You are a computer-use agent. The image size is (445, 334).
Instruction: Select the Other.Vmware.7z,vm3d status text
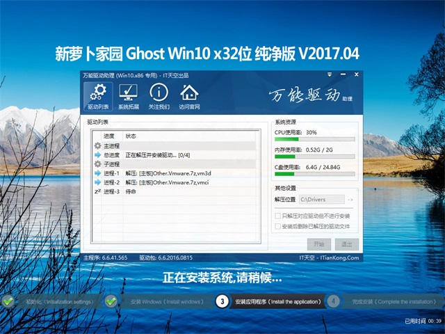[168, 173]
